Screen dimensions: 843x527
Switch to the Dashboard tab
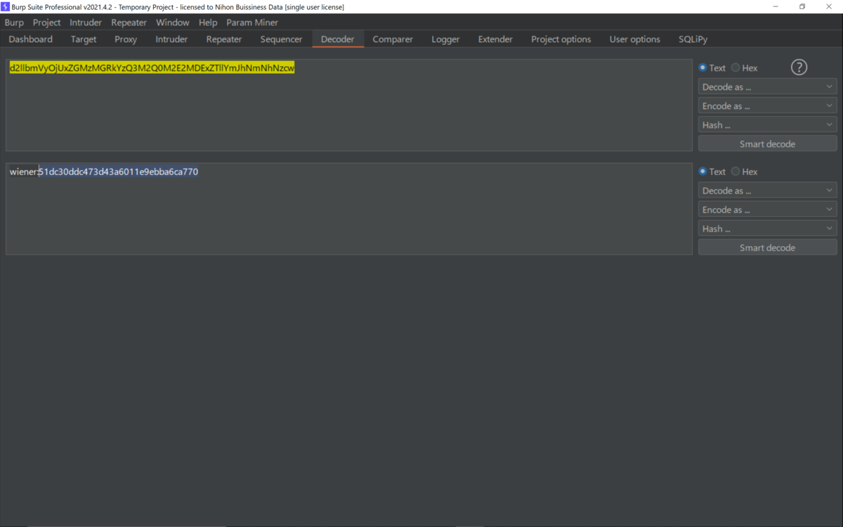(x=31, y=39)
